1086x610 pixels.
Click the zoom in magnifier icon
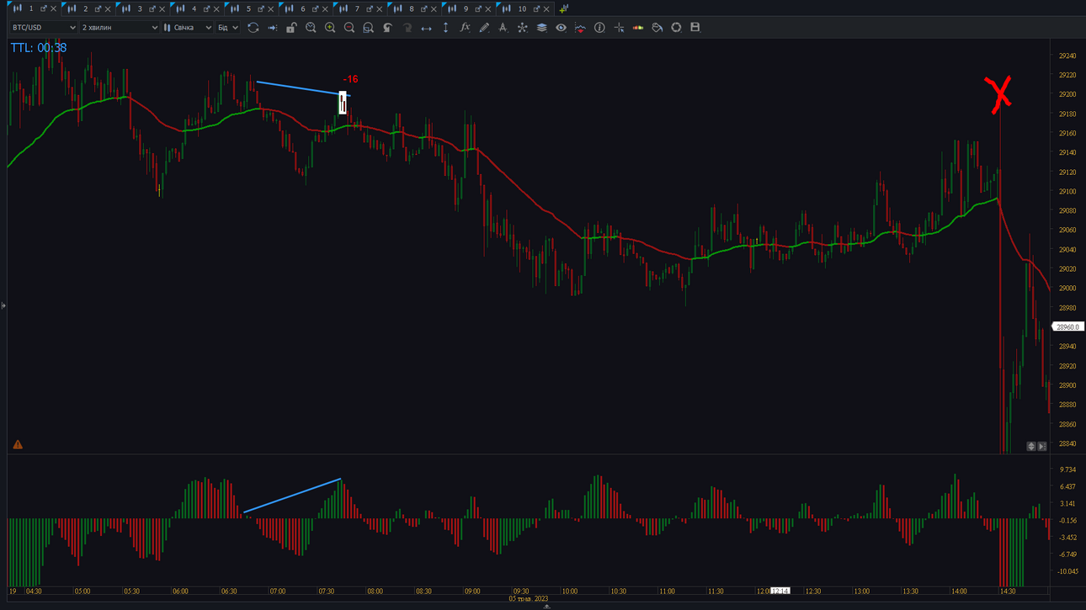click(x=330, y=28)
